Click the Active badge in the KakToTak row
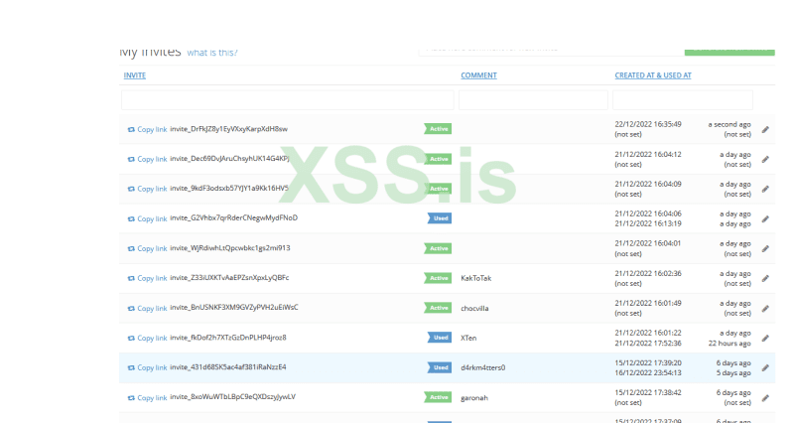The height and width of the screenshot is (423, 794). pos(438,278)
